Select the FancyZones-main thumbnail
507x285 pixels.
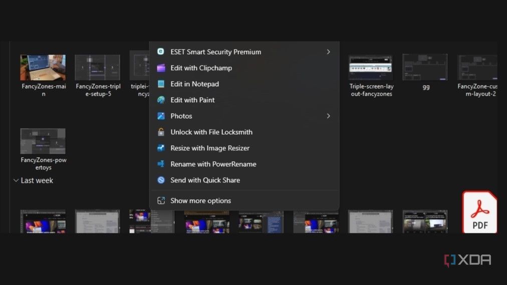[43, 68]
